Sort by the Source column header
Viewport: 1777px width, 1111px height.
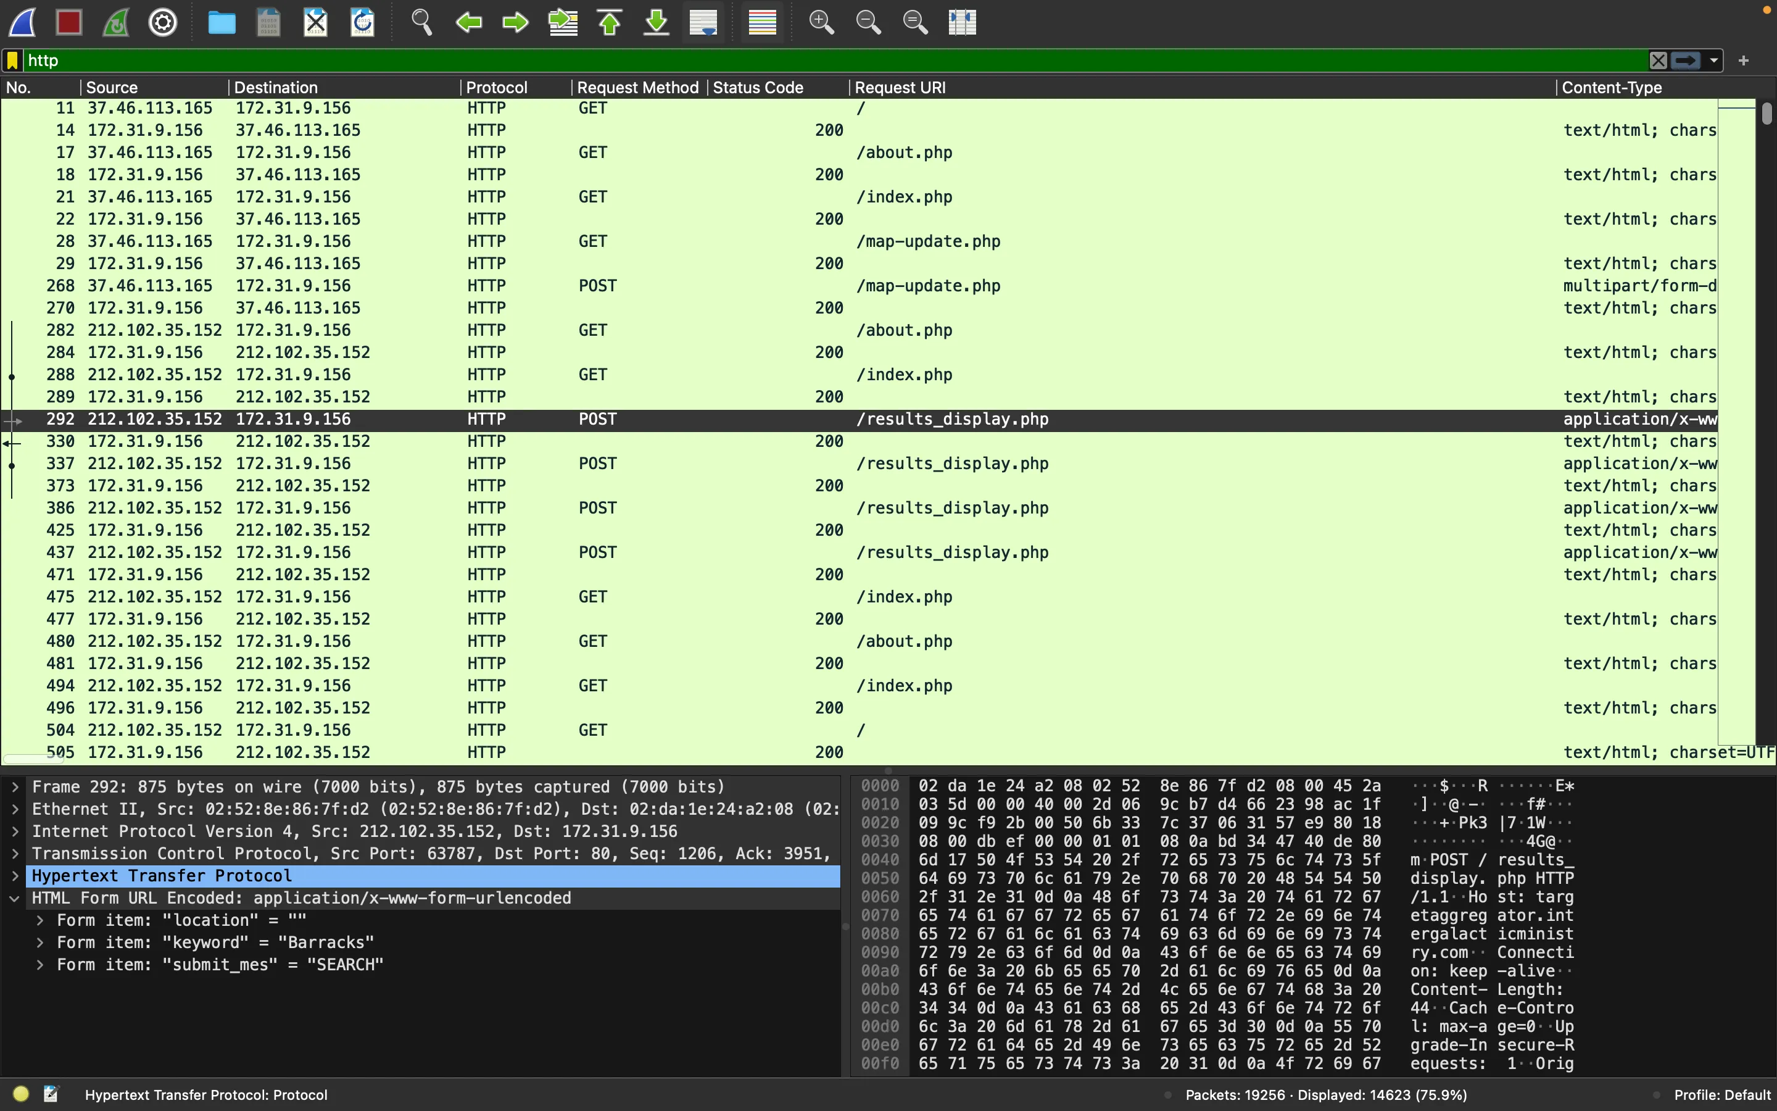click(x=154, y=88)
